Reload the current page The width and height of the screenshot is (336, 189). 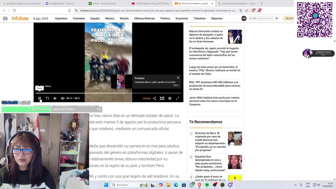pyautogui.click(x=14, y=10)
